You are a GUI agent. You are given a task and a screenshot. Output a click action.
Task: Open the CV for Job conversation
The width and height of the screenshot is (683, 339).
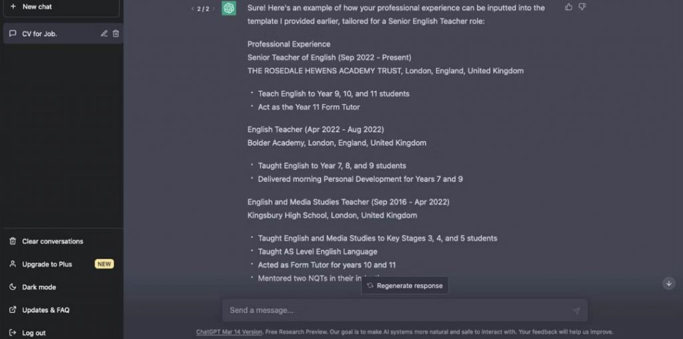pyautogui.click(x=40, y=33)
